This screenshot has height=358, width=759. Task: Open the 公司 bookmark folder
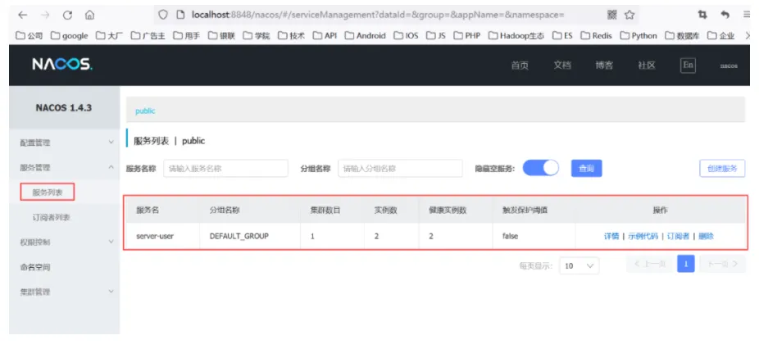(30, 36)
